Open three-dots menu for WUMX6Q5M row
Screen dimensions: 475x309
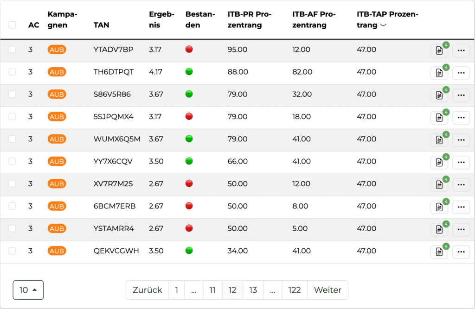click(x=461, y=140)
